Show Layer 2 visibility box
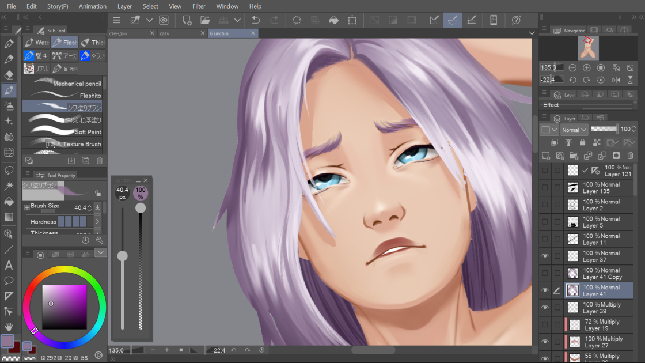645x363 pixels. coord(545,205)
